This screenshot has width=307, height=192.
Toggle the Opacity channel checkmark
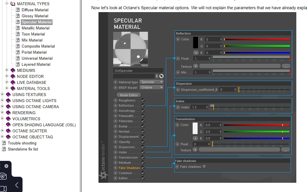(x=143, y=142)
